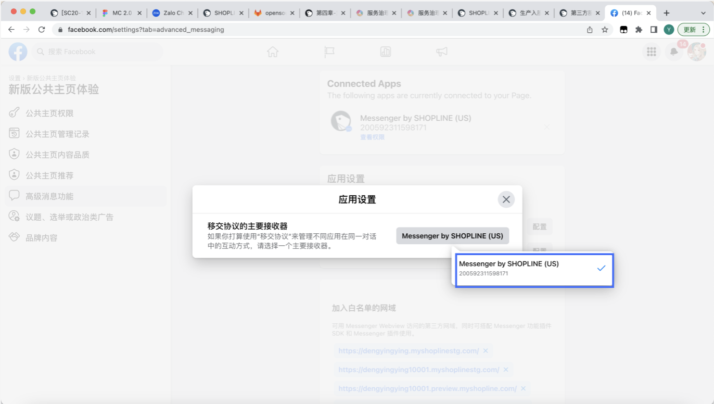This screenshot has height=404, width=714.
Task: Remove dengyingying10001.myshoplinestg.com whitelisted domain
Action: [x=506, y=370]
